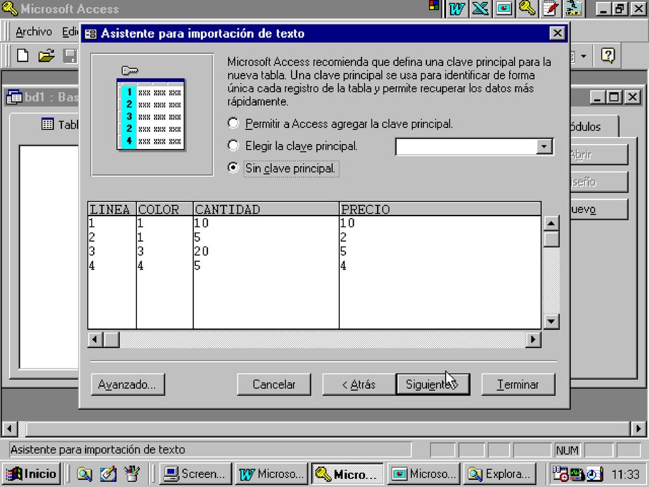Switch to the Screen... taskbar window

click(x=195, y=473)
